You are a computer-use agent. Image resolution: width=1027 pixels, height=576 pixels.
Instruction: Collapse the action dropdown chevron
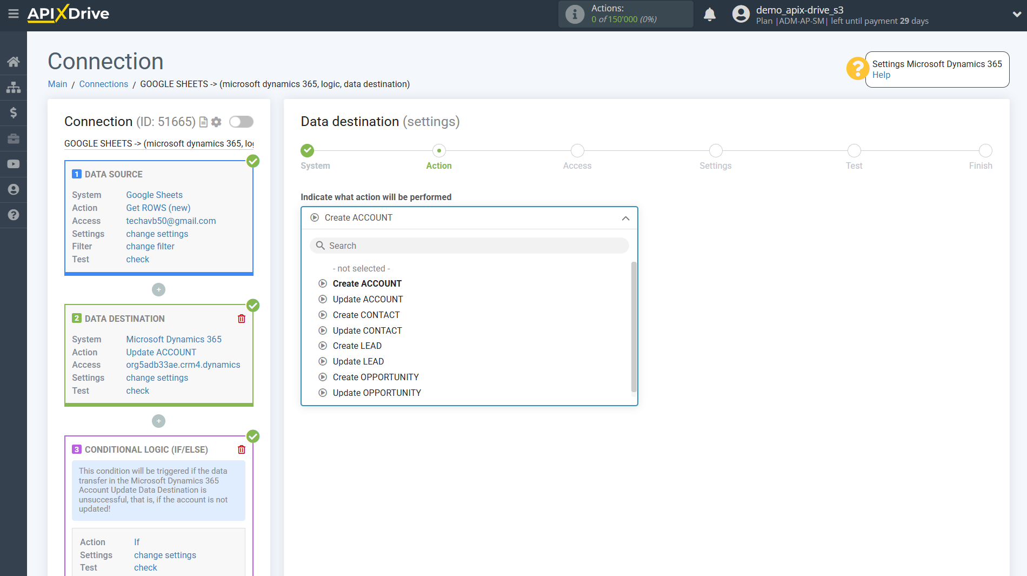click(625, 218)
